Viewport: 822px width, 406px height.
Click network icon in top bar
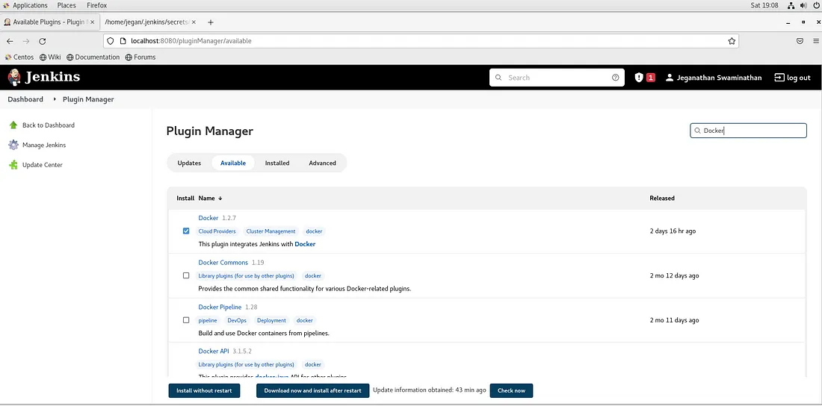(x=791, y=5)
